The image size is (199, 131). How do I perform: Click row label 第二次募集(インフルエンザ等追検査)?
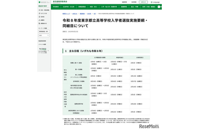79,76
